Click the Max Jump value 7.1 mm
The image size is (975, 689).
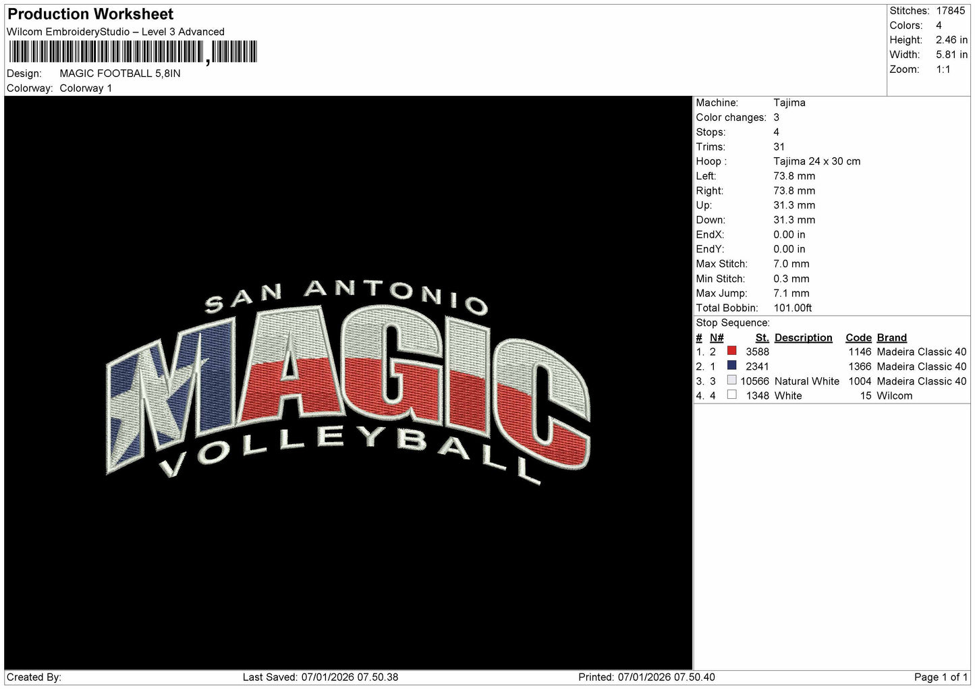pos(791,293)
